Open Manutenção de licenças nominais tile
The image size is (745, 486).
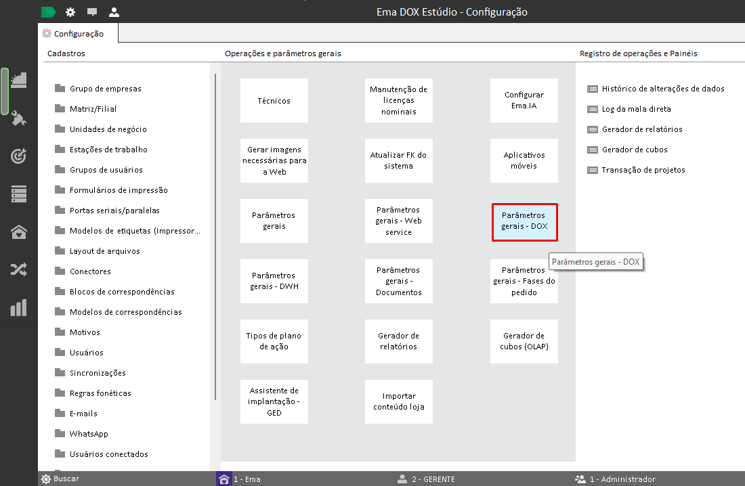(x=399, y=101)
